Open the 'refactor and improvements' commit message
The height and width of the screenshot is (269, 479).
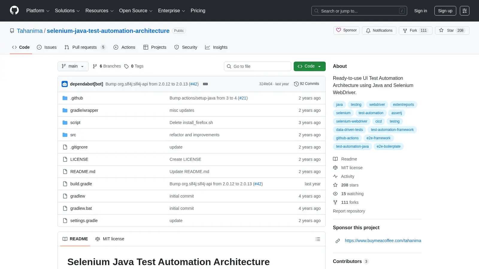[194, 135]
